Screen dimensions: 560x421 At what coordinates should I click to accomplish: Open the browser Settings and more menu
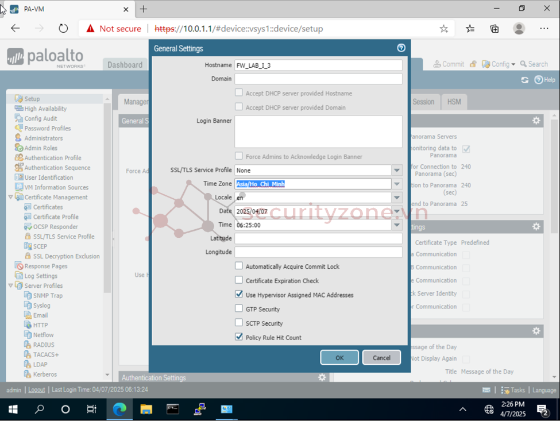coord(544,29)
